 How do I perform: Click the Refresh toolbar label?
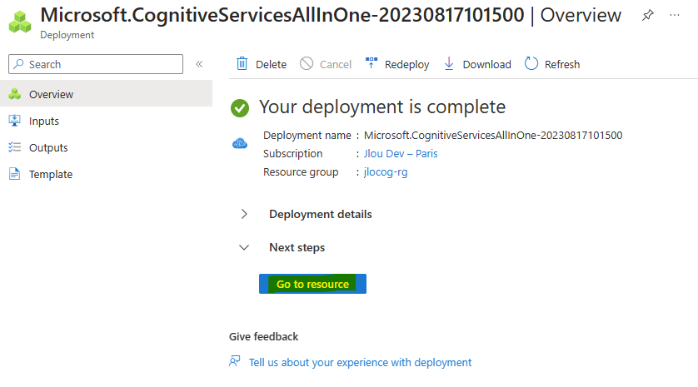(x=562, y=65)
